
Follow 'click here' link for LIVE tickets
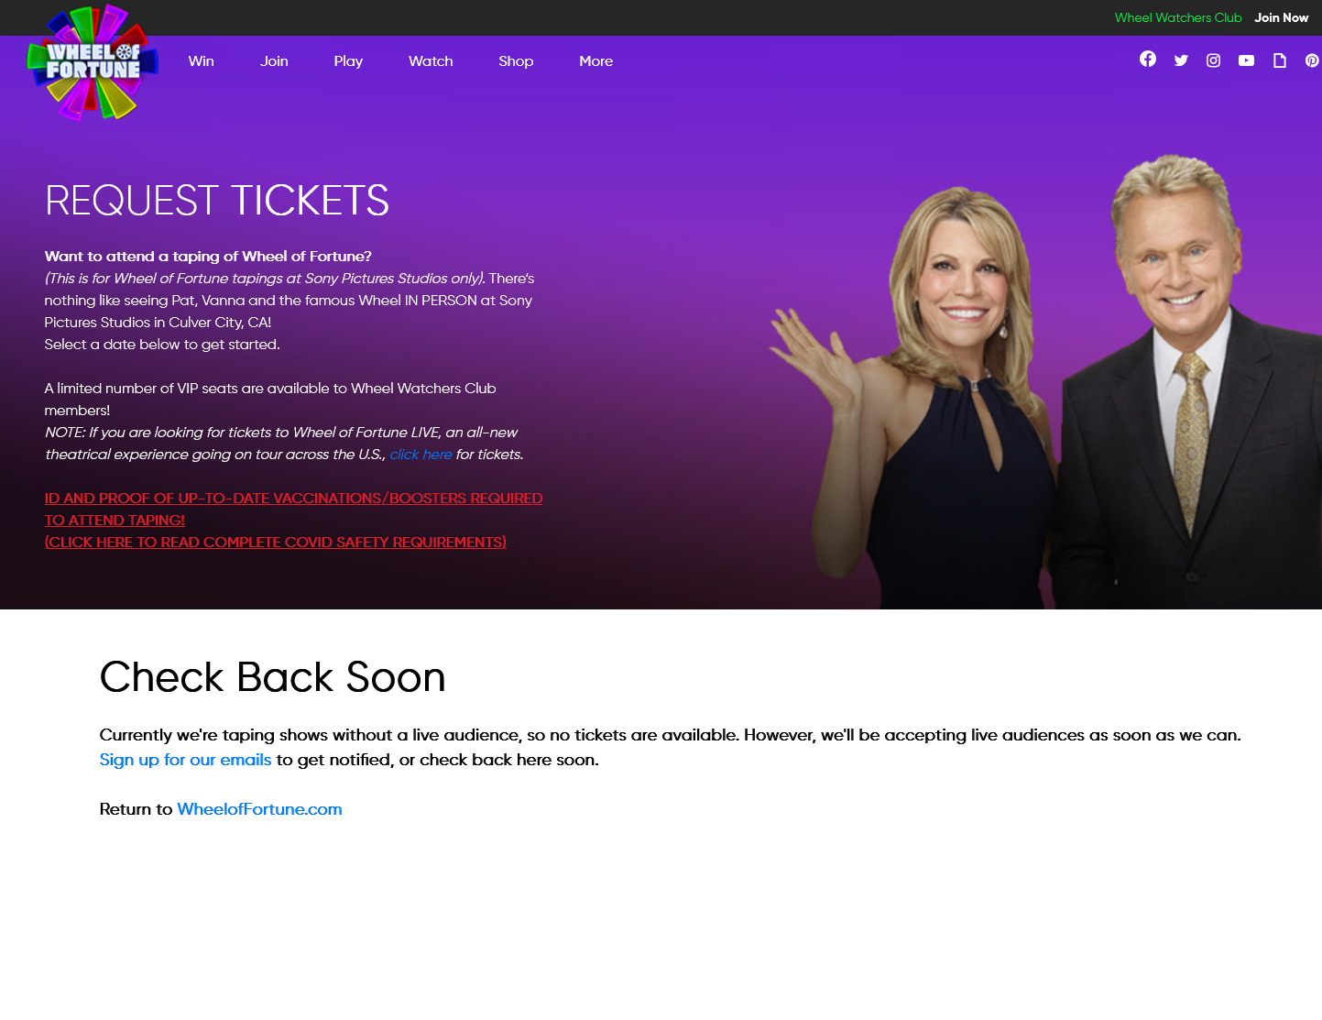coord(421,455)
